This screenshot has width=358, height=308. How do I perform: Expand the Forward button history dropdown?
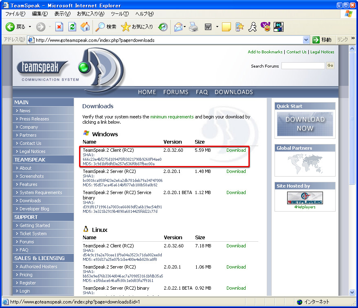[x=50, y=27]
